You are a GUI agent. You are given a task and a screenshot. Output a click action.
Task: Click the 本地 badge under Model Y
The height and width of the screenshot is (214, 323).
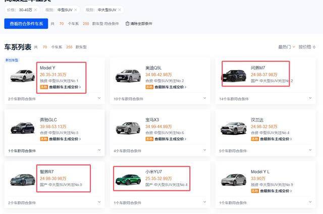click(43, 87)
